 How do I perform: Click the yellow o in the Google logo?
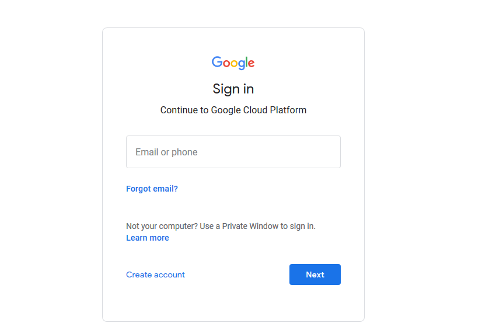pyautogui.click(x=234, y=63)
